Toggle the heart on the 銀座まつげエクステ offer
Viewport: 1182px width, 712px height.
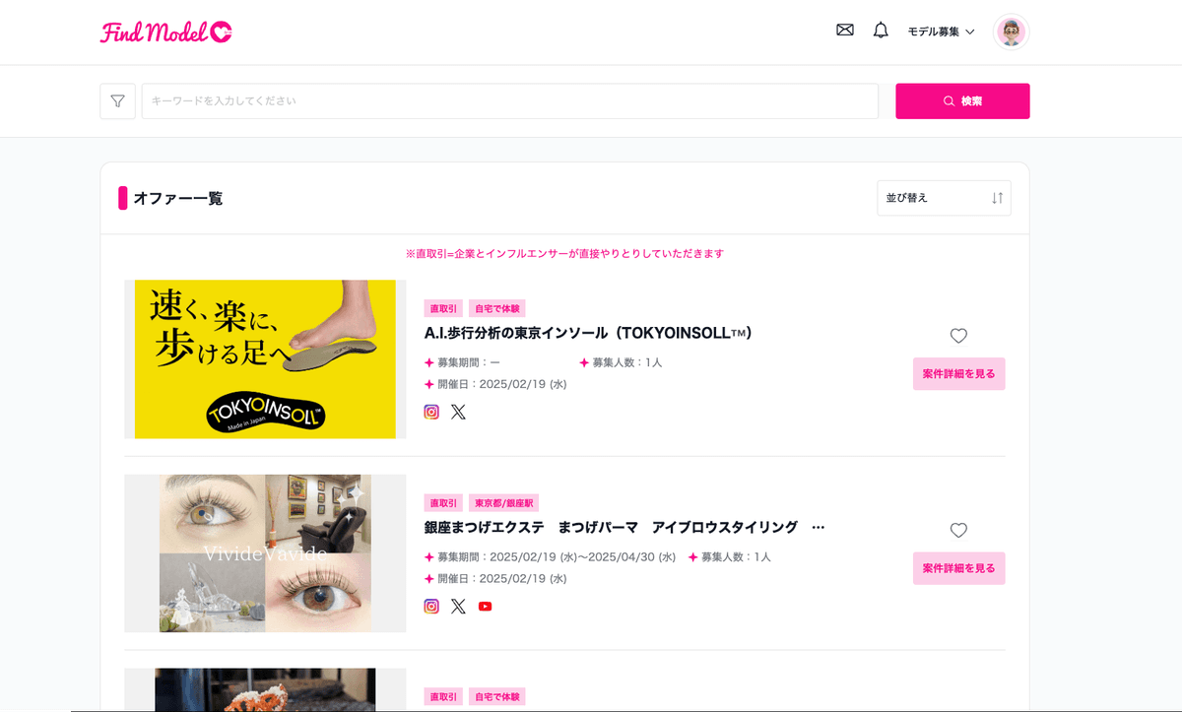[958, 530]
